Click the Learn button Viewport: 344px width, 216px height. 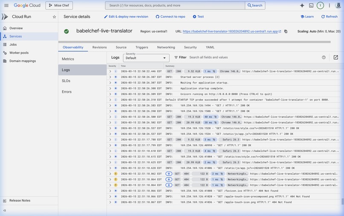307,17
